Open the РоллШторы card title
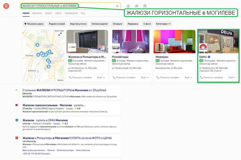 [120, 57]
